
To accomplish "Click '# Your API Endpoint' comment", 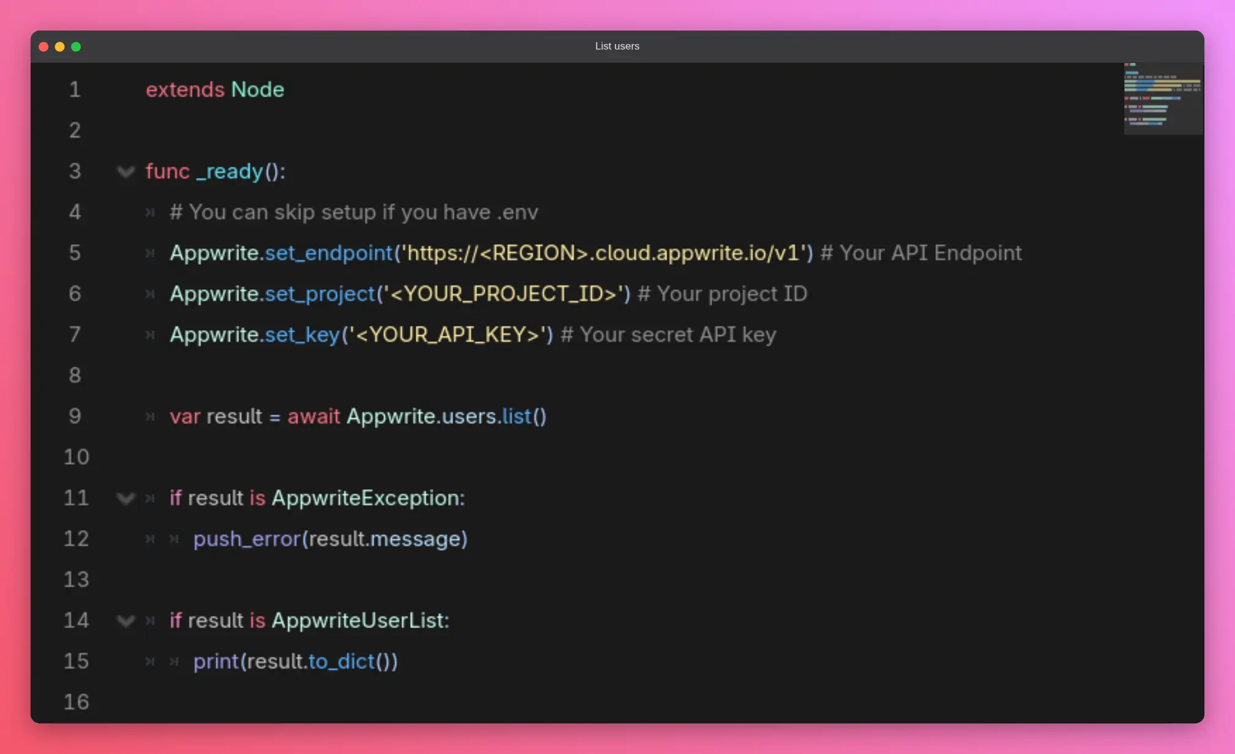I will pyautogui.click(x=921, y=253).
